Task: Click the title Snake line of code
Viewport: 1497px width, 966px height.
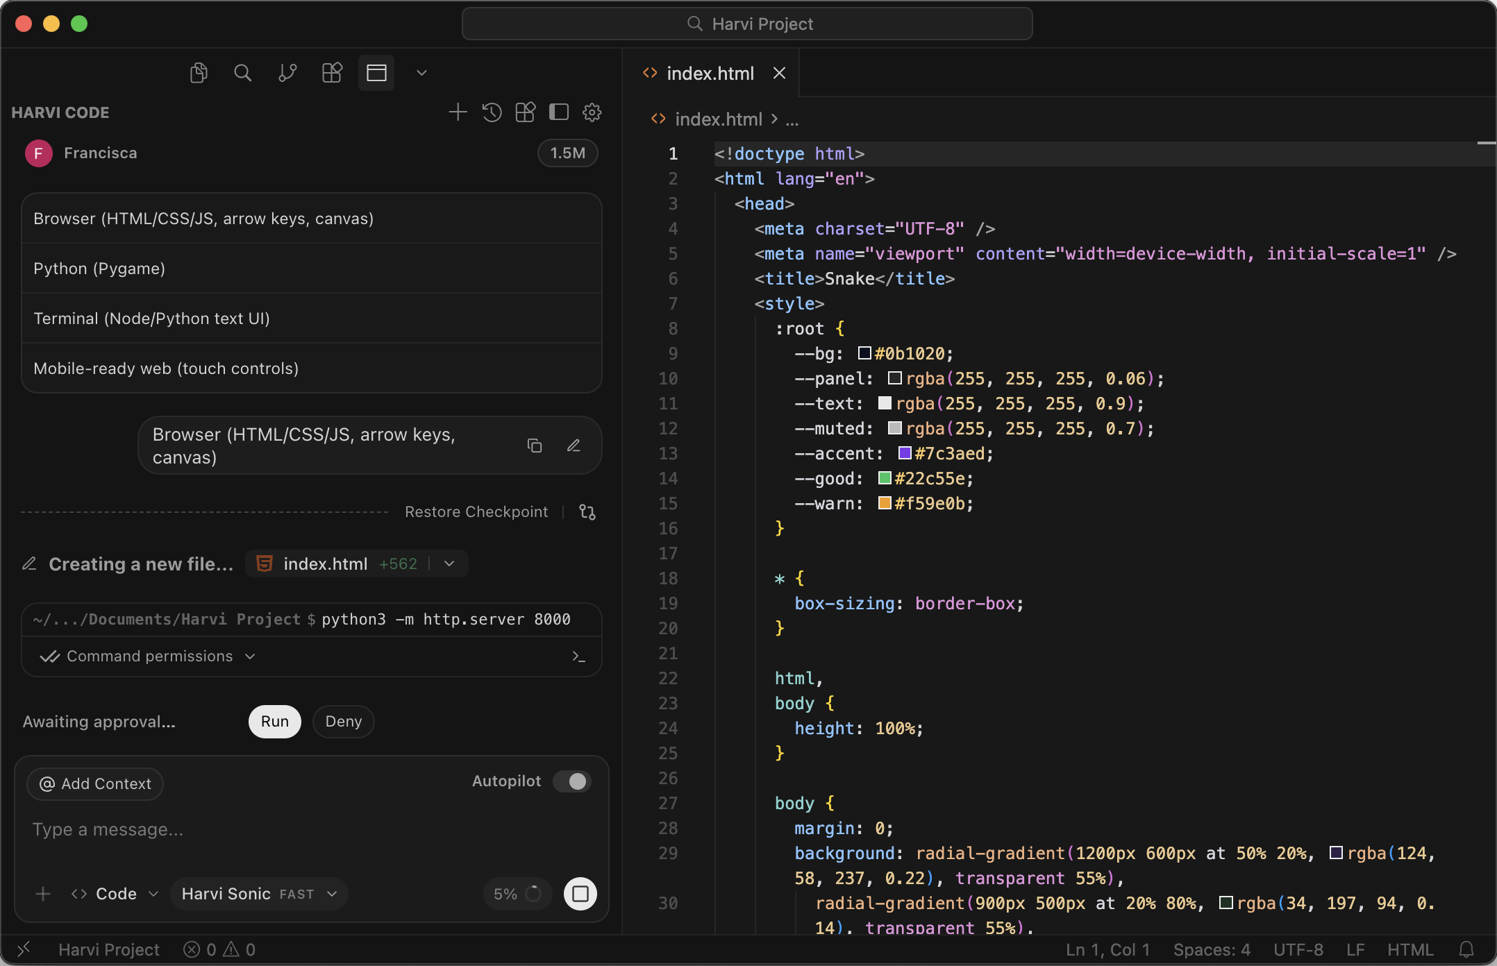Action: pyautogui.click(x=855, y=278)
